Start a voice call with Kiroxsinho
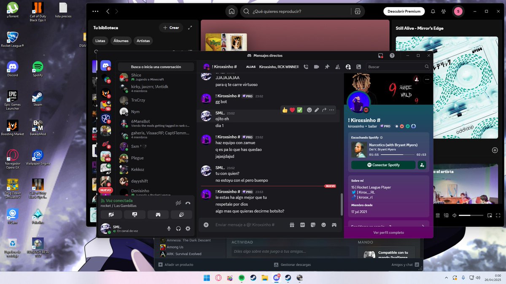This screenshot has width=506, height=284. 306,66
